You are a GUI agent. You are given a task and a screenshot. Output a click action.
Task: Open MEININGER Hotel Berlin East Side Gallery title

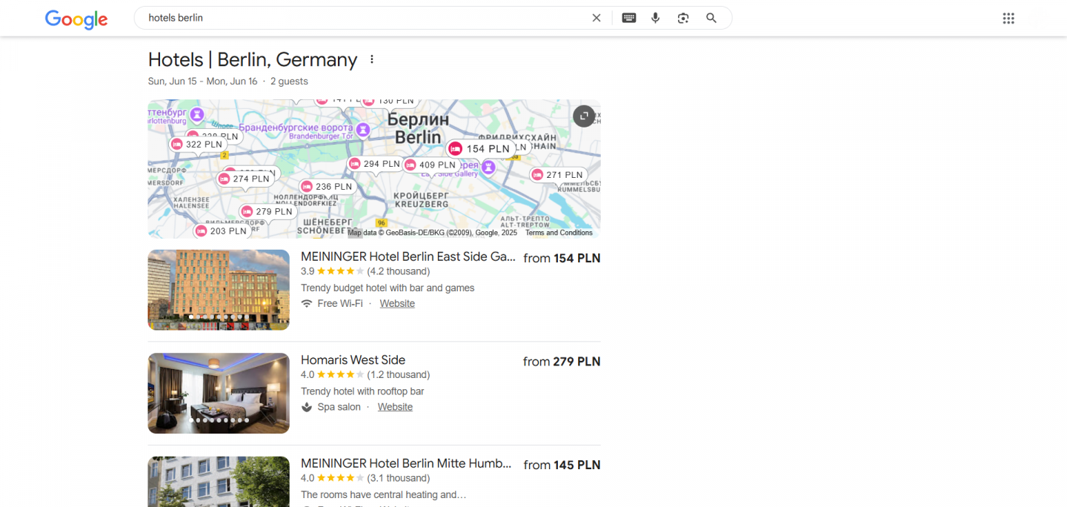pos(408,256)
